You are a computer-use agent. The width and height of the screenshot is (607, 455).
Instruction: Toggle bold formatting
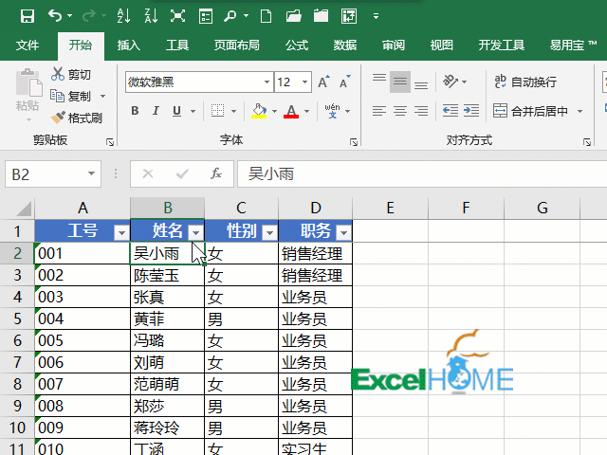point(135,111)
